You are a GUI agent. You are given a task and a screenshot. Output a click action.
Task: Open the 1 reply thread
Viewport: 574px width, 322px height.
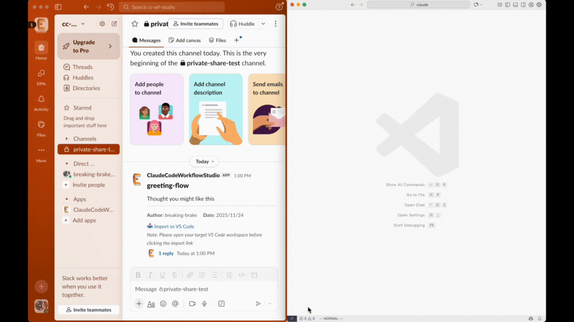pos(166,253)
